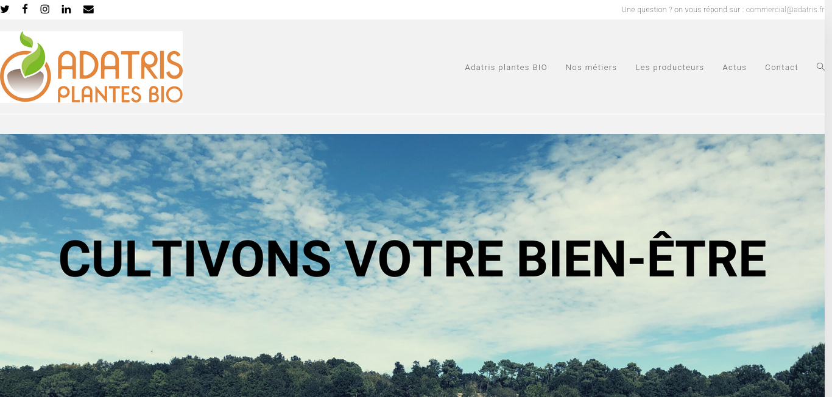832x397 pixels.
Task: Open the Facebook page icon
Action: (25, 9)
